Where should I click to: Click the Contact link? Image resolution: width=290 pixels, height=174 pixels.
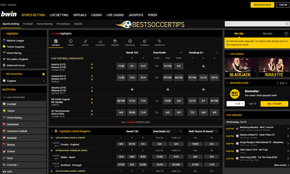point(12,5)
